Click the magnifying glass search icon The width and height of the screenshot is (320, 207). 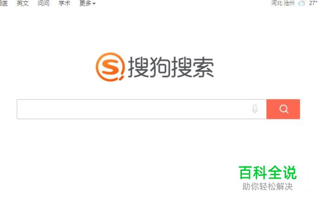coord(283,109)
